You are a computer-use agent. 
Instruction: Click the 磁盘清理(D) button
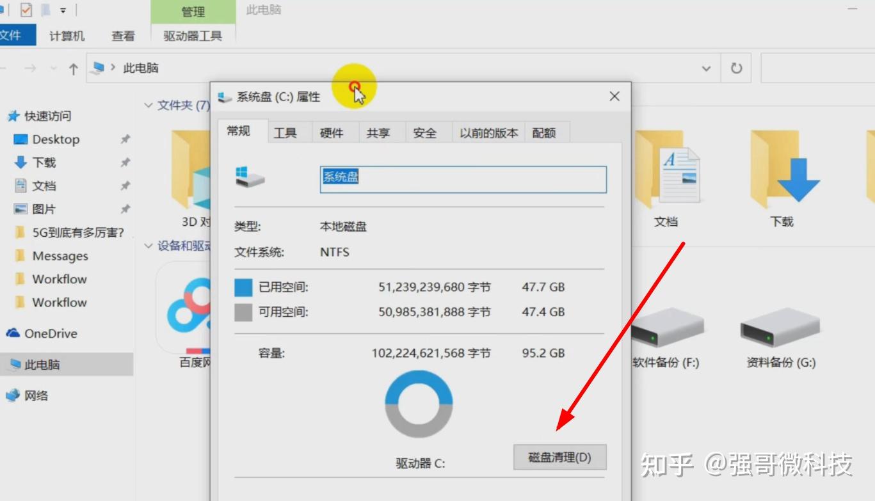click(x=559, y=457)
